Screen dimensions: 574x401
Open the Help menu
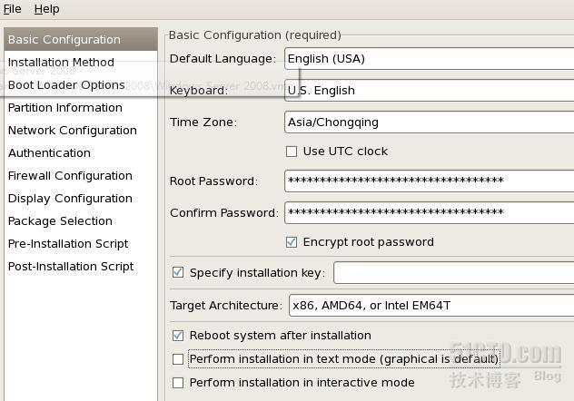coord(46,9)
